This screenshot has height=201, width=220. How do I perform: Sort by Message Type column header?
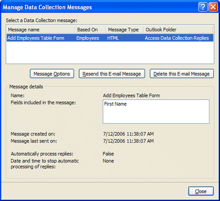pyautogui.click(x=125, y=30)
